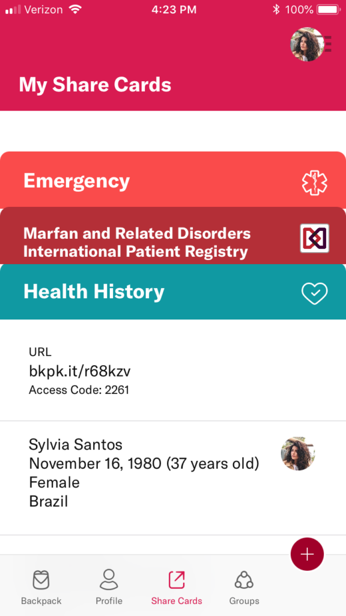
Task: Tap the profile avatar in the header
Action: click(307, 44)
